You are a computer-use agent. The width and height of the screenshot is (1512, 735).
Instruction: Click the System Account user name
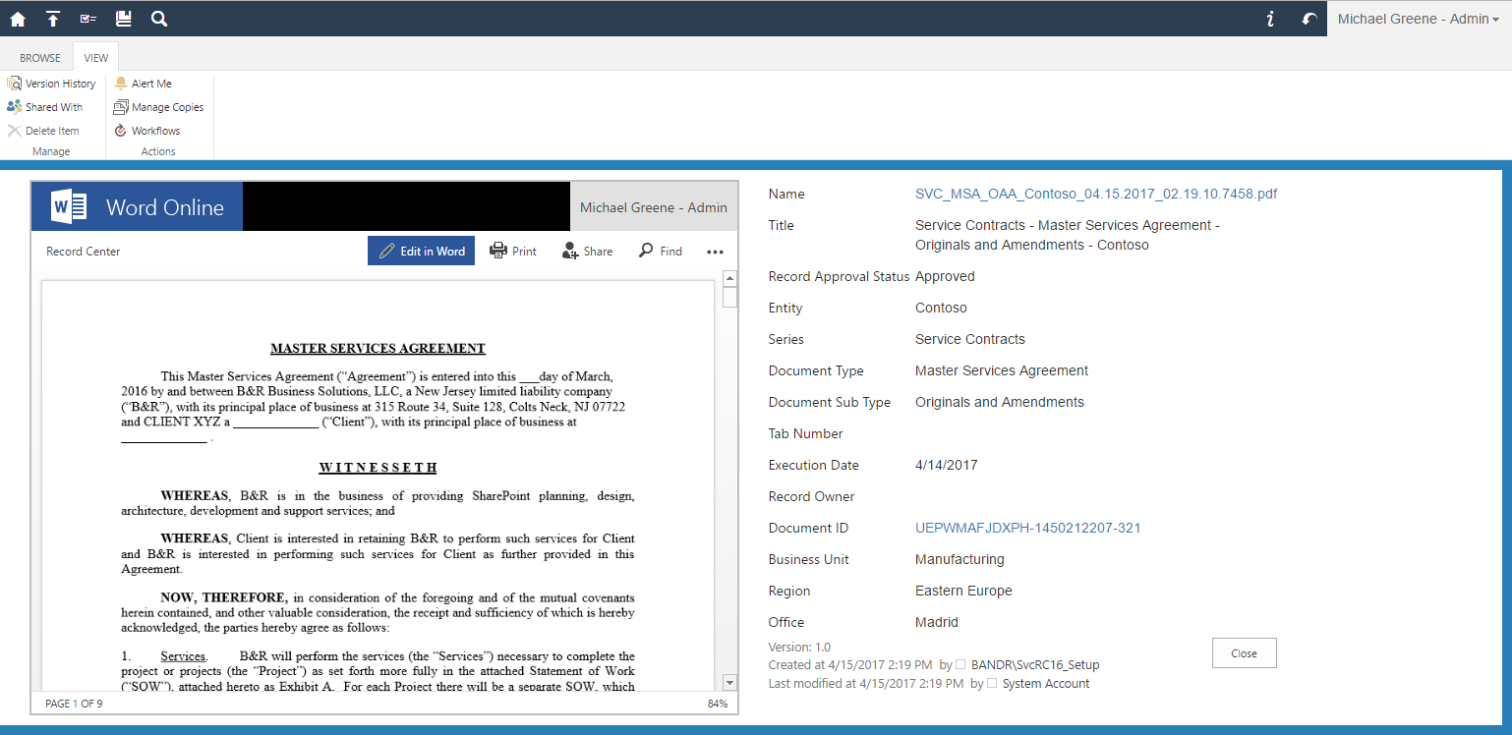(x=1046, y=683)
